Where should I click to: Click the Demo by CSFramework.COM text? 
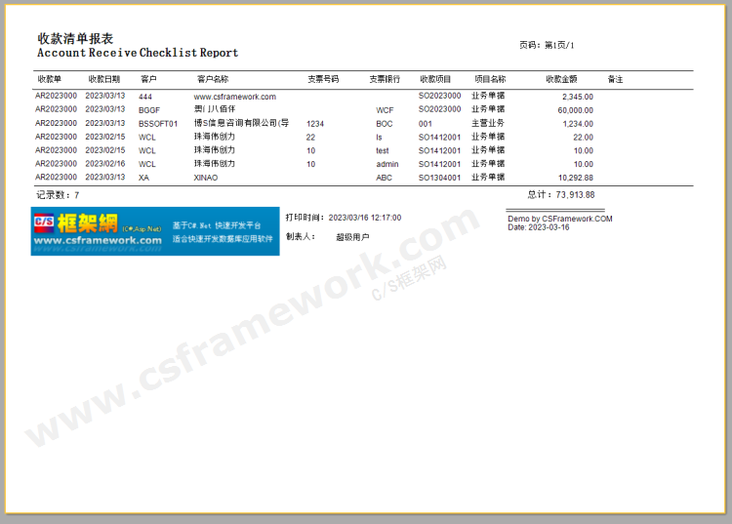560,219
